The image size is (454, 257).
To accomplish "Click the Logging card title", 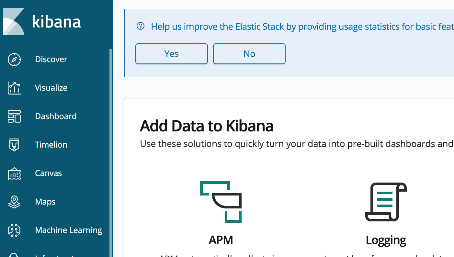I will [386, 240].
